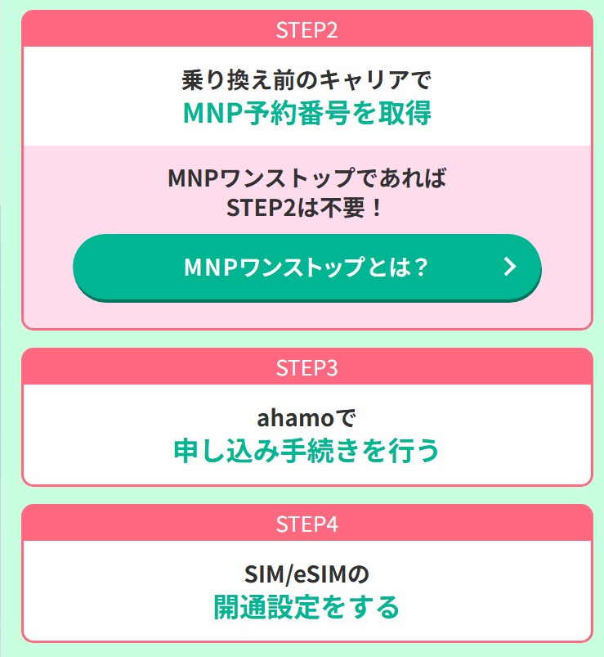Select the STEP3 header bar
Image resolution: width=604 pixels, height=657 pixels.
(x=306, y=367)
